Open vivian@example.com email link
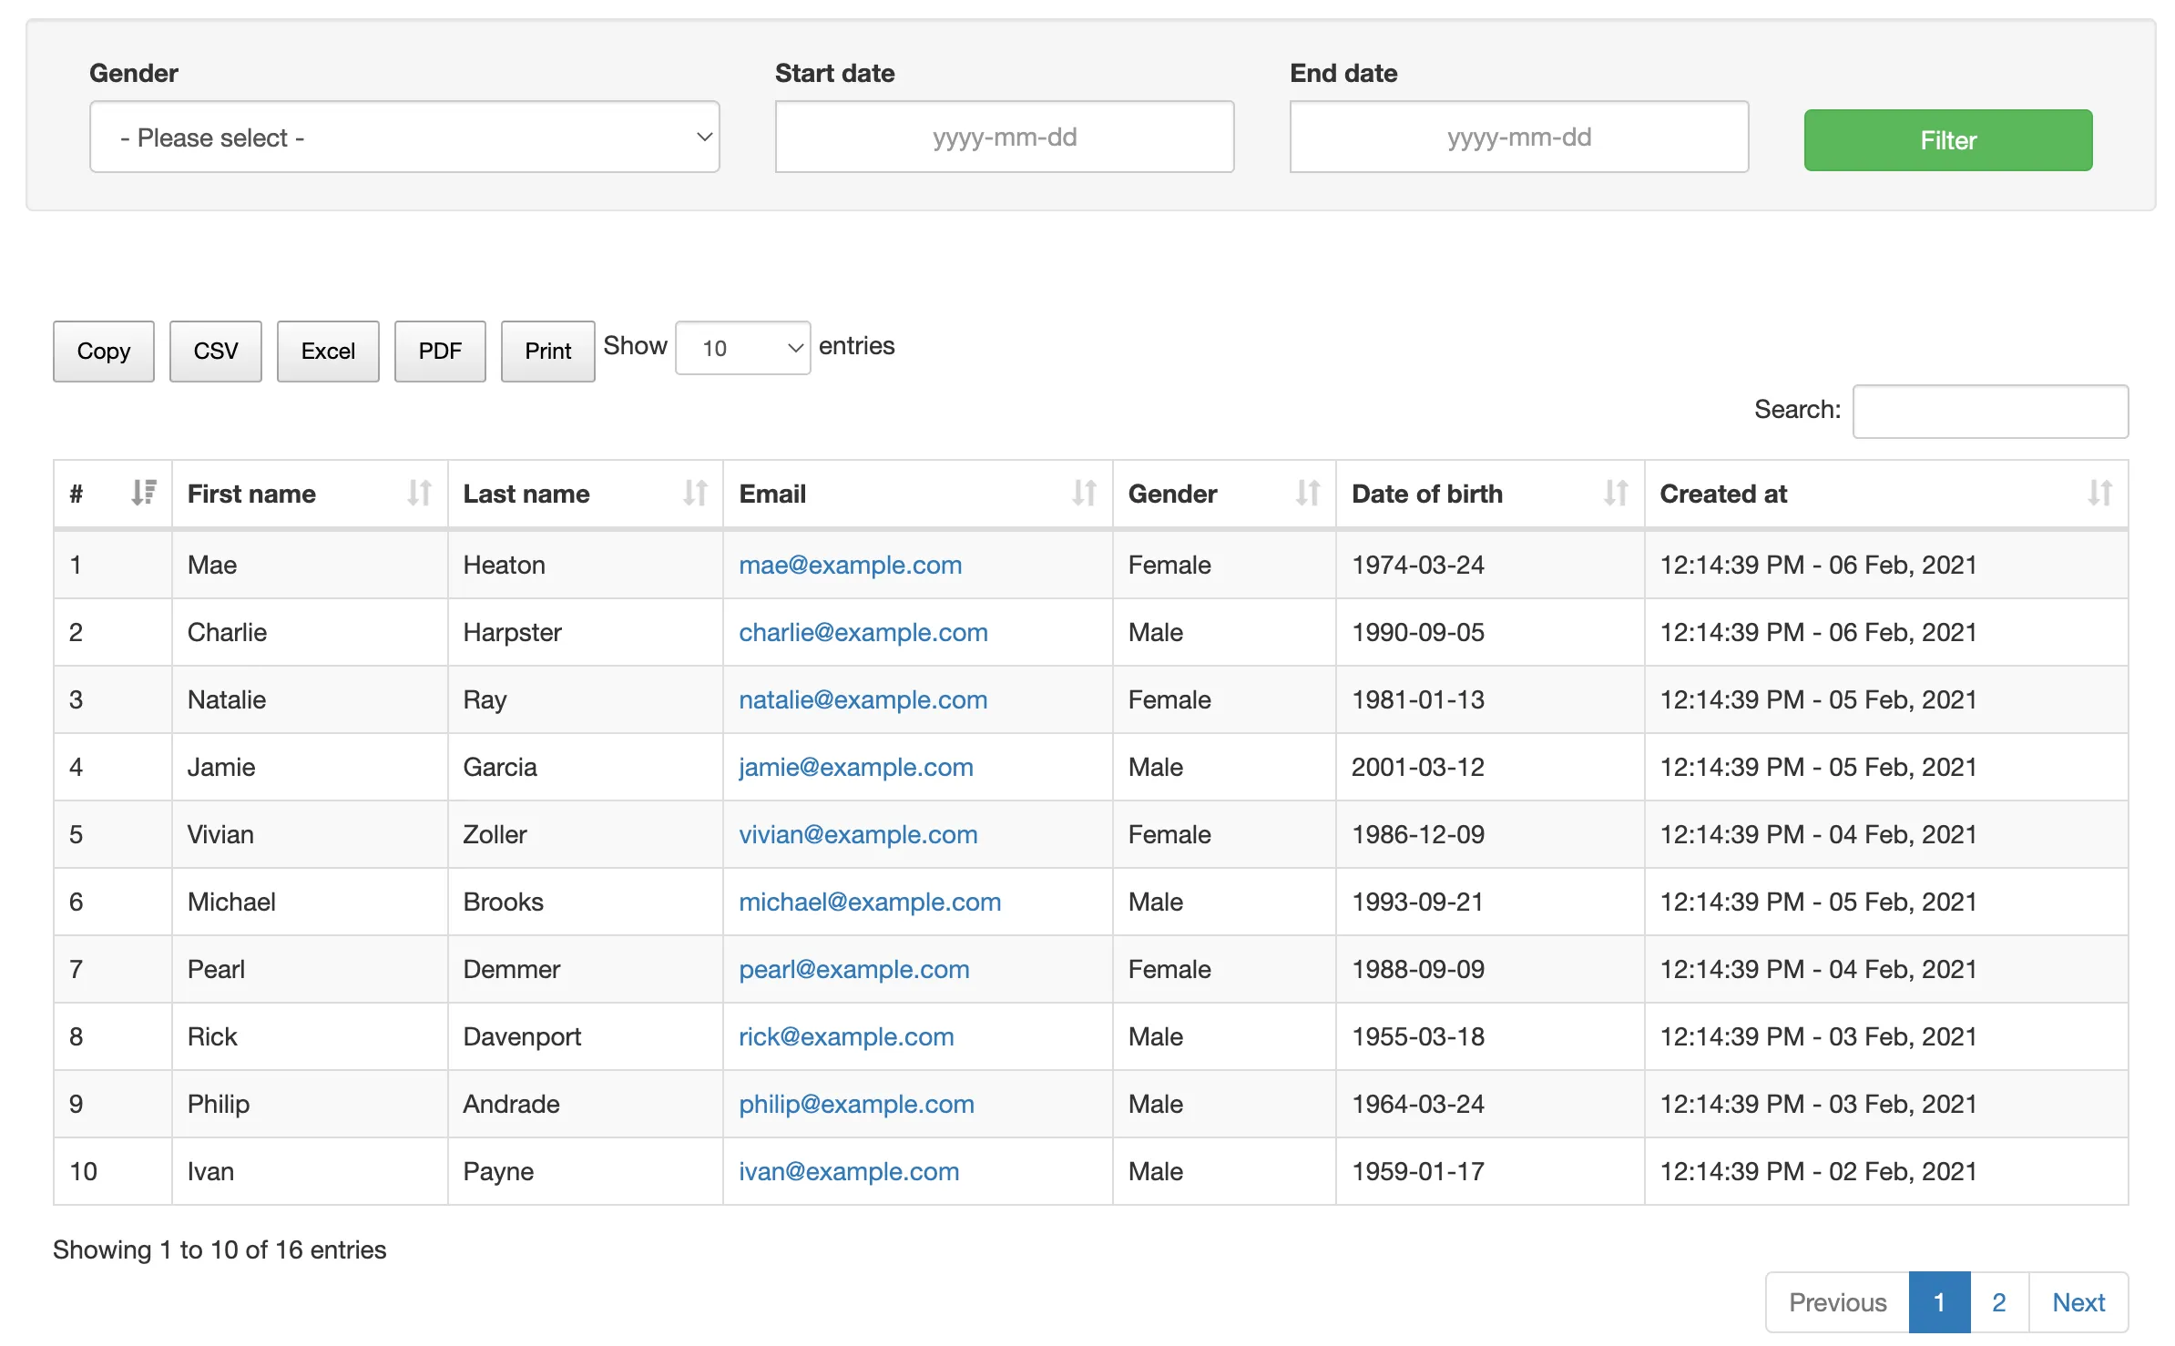This screenshot has width=2175, height=1346. coord(858,834)
